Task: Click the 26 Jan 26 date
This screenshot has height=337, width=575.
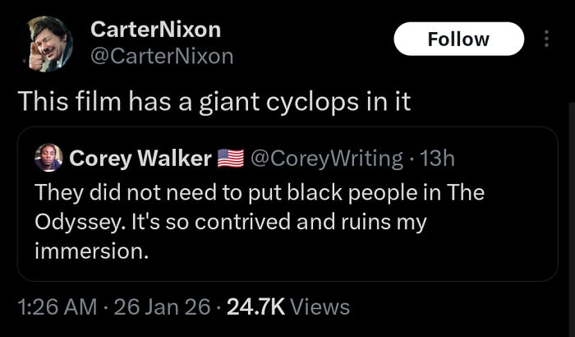Action: [x=164, y=307]
